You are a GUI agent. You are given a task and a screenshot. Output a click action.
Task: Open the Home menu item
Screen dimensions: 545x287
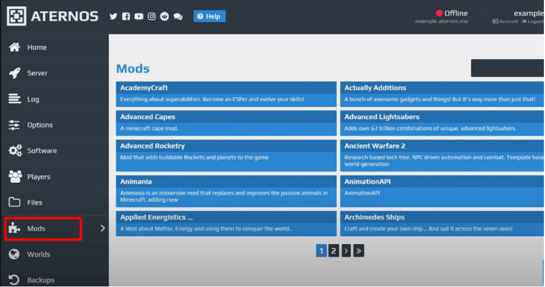tap(55, 47)
